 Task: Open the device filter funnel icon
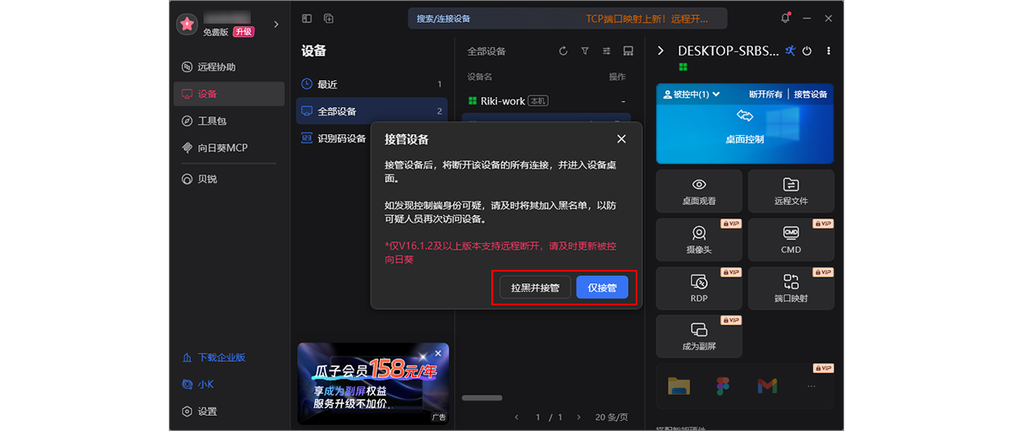[x=585, y=51]
